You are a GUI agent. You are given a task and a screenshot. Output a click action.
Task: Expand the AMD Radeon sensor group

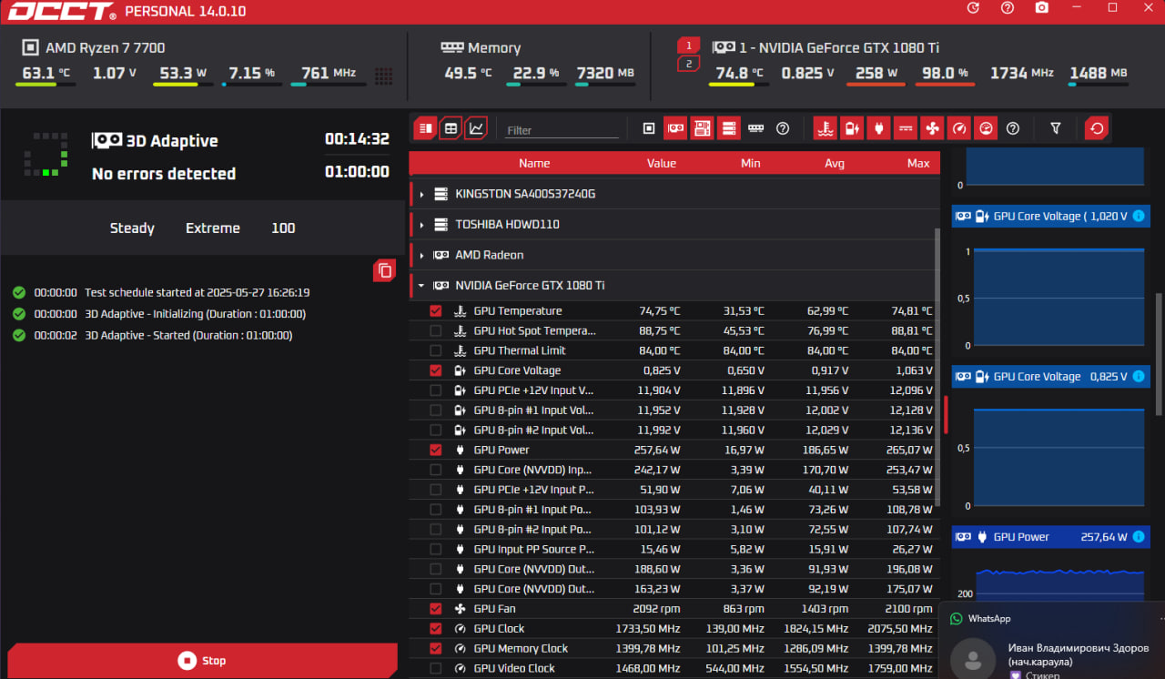[421, 256]
